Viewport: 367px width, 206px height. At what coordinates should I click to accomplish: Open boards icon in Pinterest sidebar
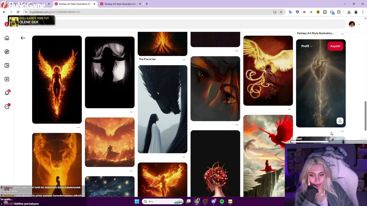(x=7, y=66)
